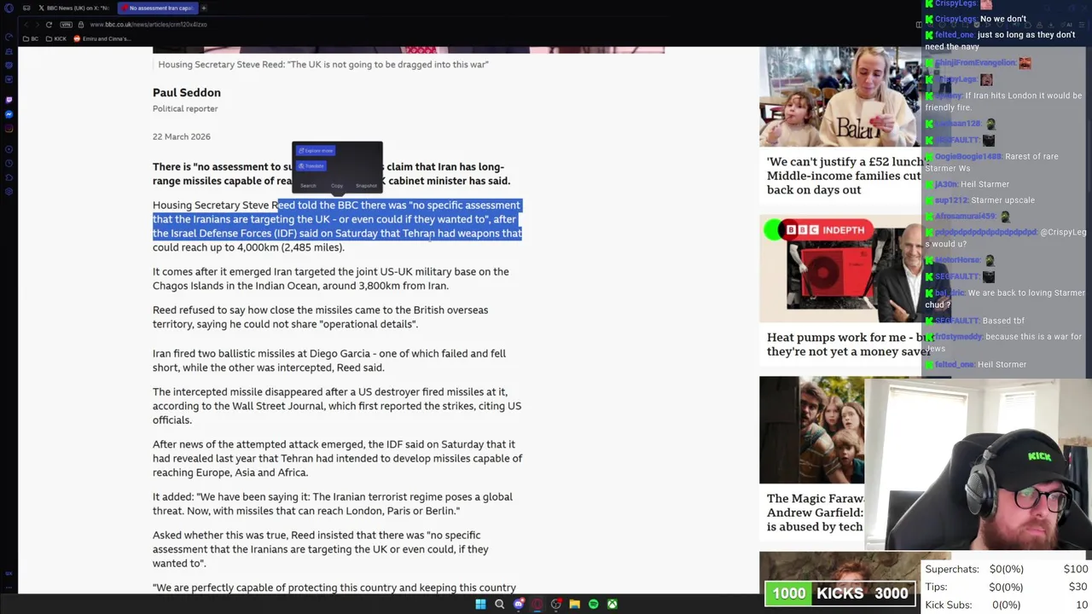Open the £52 lunch article thumbnail
Screen dimensions: 1092x614
click(840, 96)
